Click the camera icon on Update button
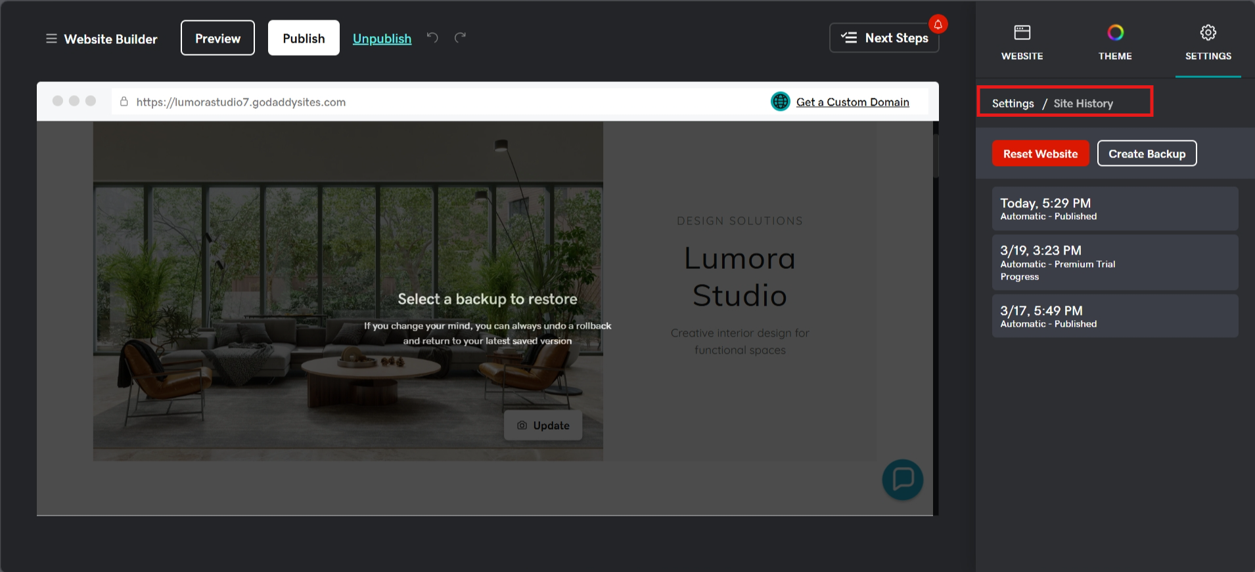Image resolution: width=1255 pixels, height=572 pixels. click(522, 425)
